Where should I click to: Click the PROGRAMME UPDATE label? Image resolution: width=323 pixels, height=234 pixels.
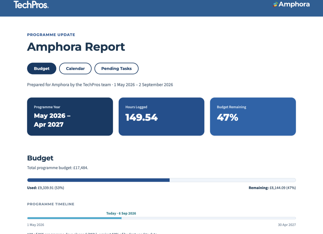[51, 35]
